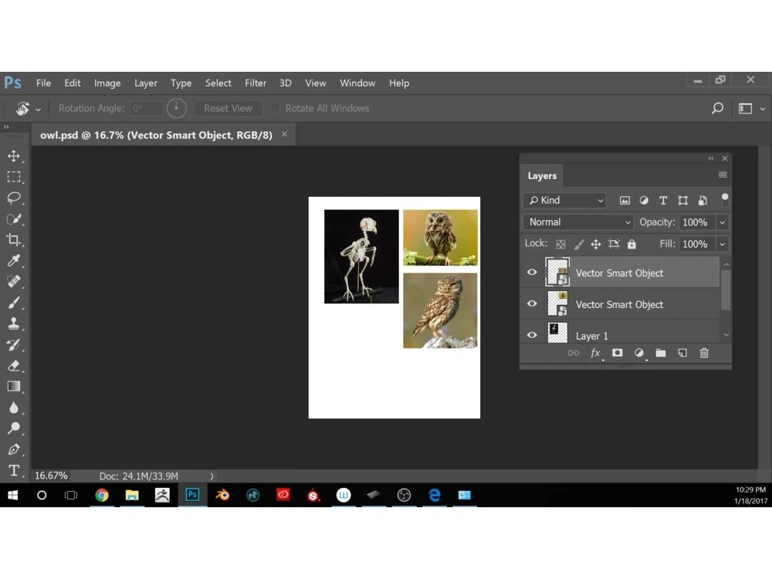Enable lock transparent pixels

pyautogui.click(x=561, y=244)
